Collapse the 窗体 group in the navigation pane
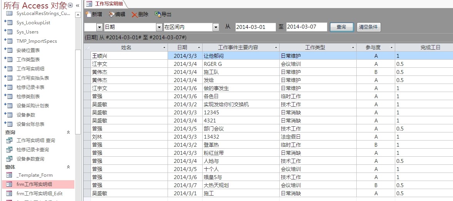This screenshot has height=201, width=453. (x=69, y=167)
